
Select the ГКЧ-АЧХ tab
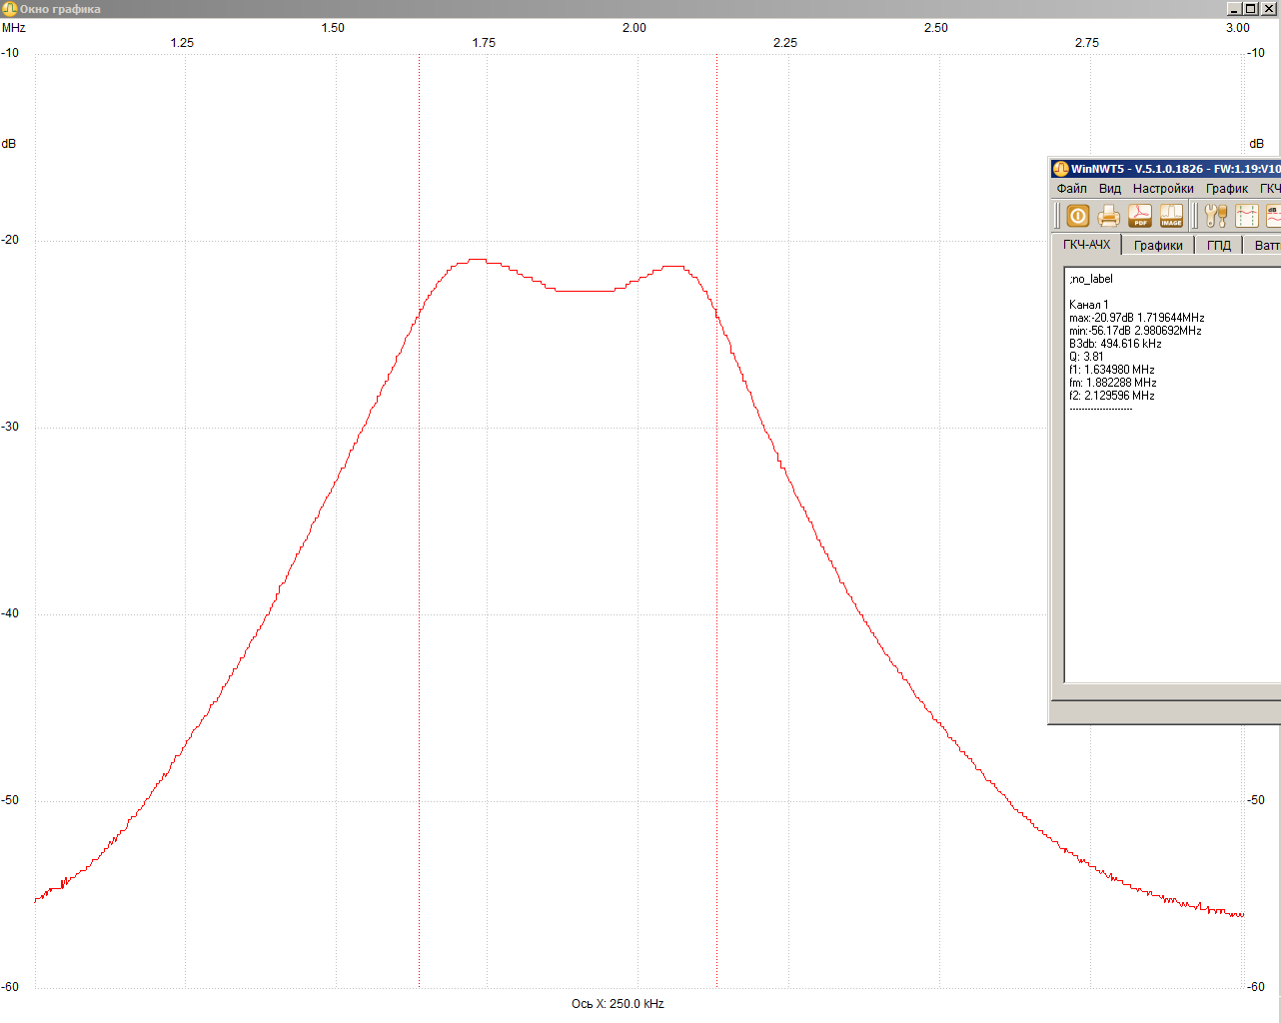1086,245
